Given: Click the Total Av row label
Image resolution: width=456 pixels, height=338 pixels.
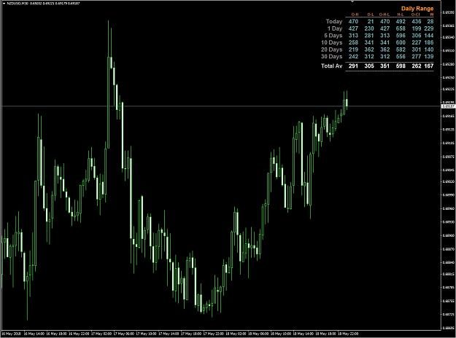Looking at the screenshot, I should click(331, 66).
